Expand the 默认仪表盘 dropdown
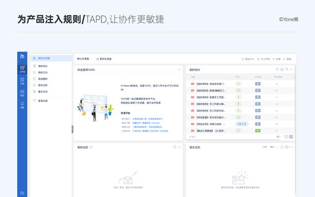 (84, 59)
